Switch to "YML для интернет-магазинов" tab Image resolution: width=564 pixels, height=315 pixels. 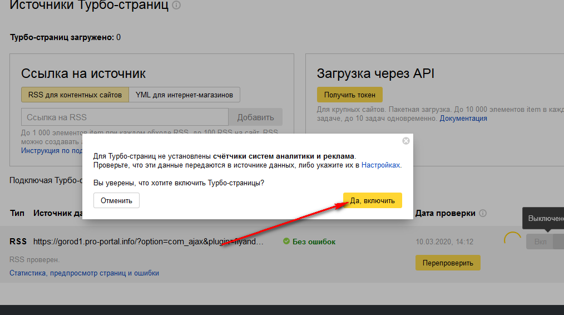(184, 95)
